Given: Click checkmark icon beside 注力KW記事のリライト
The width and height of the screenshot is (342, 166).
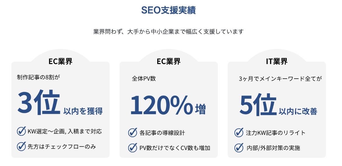Looking at the screenshot, I should [239, 133].
